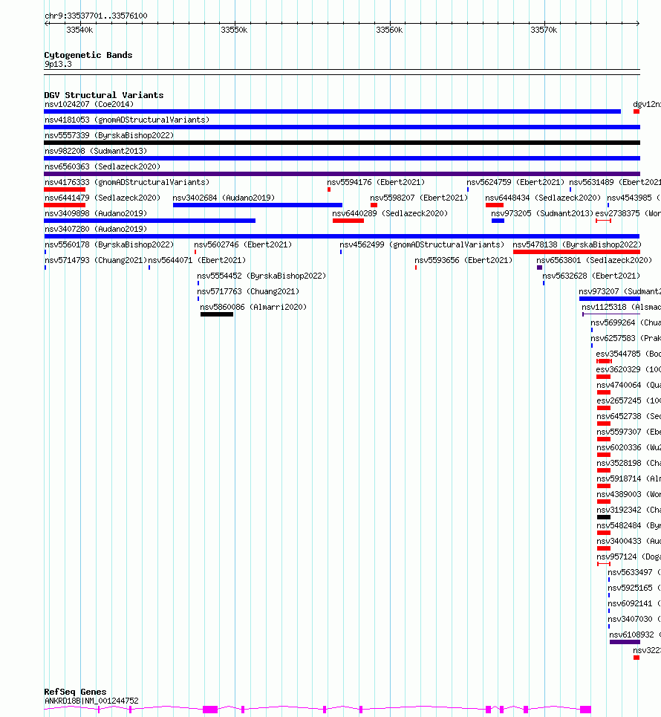Click nsv5598207 (Ebert2021) label
The image size is (661, 717).
point(419,198)
